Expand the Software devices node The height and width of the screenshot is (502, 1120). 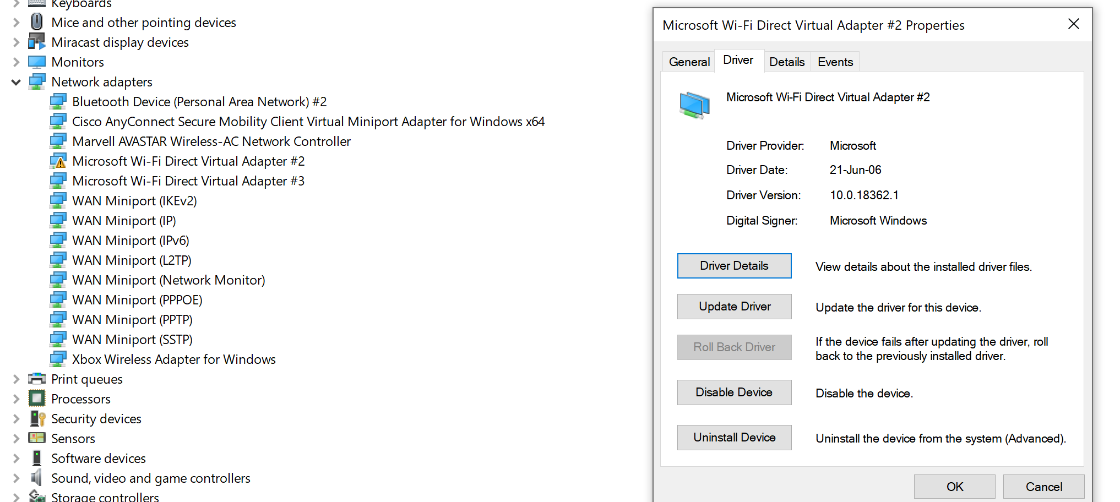pyautogui.click(x=16, y=459)
